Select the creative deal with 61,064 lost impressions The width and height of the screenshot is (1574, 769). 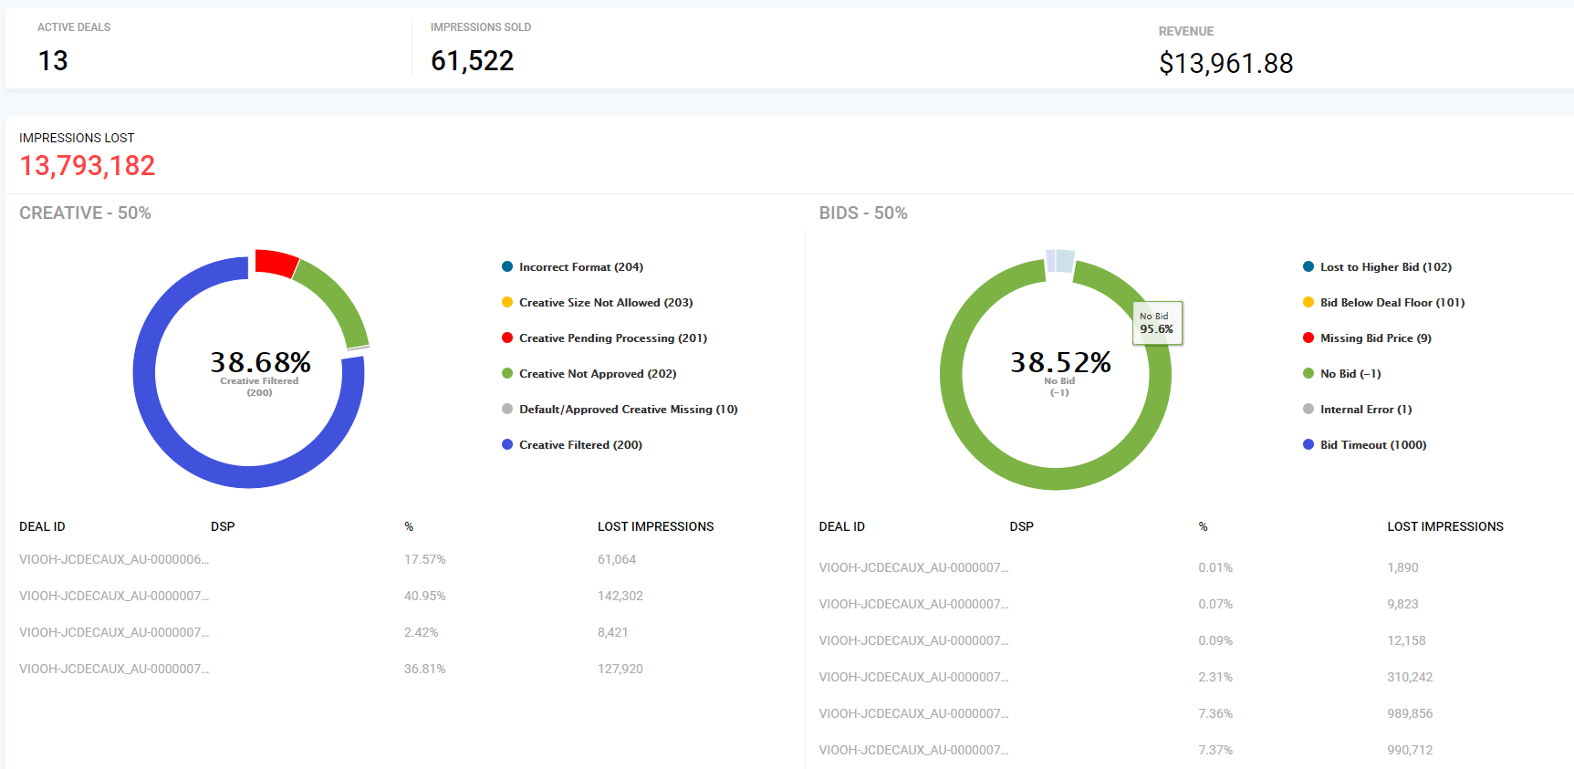pos(114,559)
